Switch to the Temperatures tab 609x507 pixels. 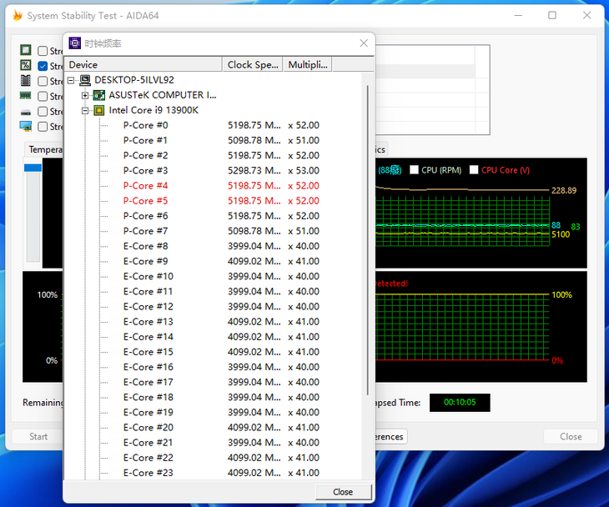[x=45, y=149]
